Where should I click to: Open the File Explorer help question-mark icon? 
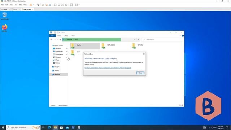(183, 36)
